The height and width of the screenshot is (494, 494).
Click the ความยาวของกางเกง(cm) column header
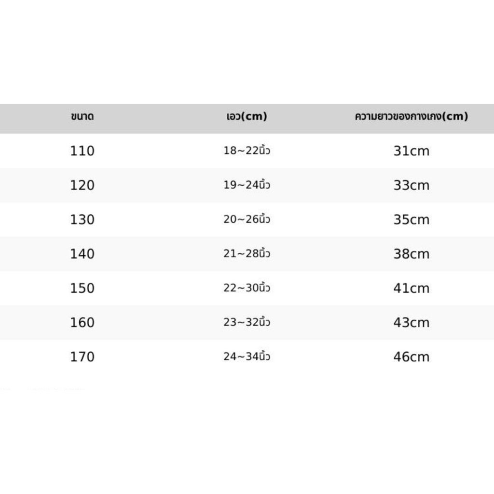411,116
